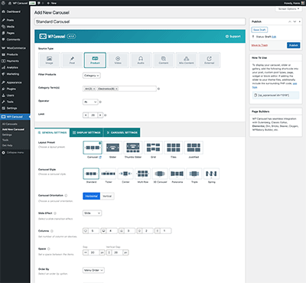Pick the Ticker carousel style
Screen dimensions: 306x283
point(109,174)
